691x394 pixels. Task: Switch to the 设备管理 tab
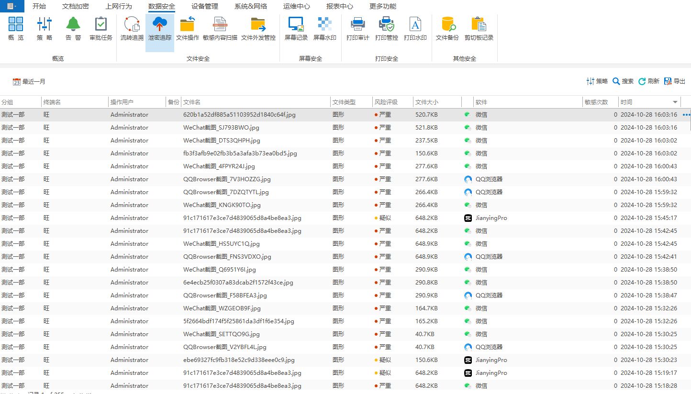pyautogui.click(x=204, y=6)
